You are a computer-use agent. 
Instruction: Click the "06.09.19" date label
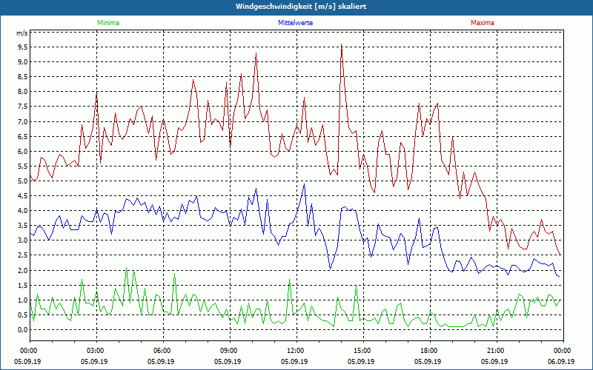(561, 361)
